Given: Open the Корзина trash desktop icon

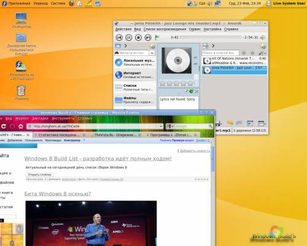Looking at the screenshot, I should [x=21, y=93].
